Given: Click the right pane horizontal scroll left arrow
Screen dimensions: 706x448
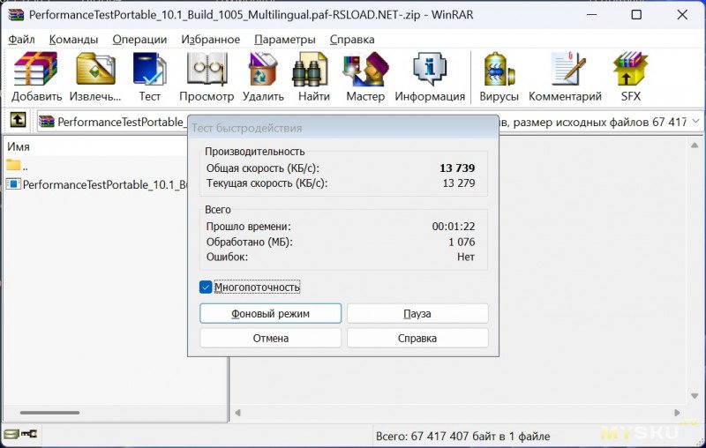Looking at the screenshot, I should (x=237, y=413).
